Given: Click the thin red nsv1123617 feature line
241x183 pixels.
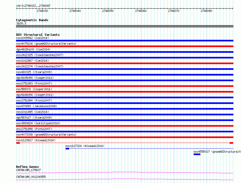Looking at the screenshot, I should [125, 143].
